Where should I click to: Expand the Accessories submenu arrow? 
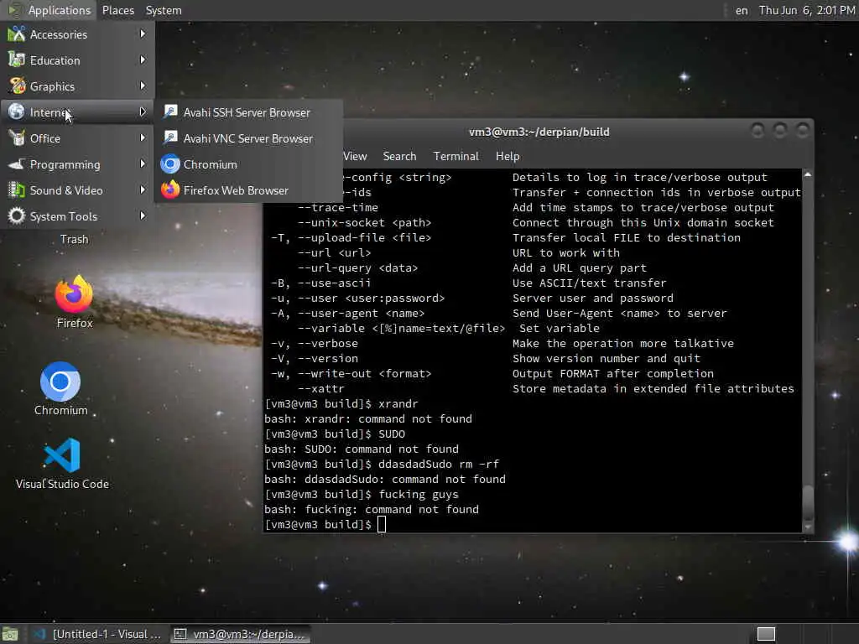click(143, 34)
